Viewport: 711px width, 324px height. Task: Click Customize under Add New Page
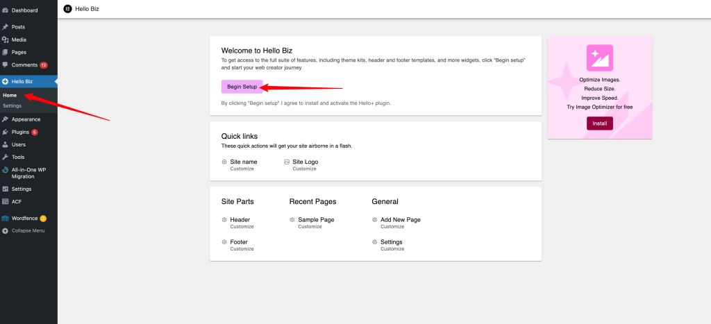click(x=392, y=227)
